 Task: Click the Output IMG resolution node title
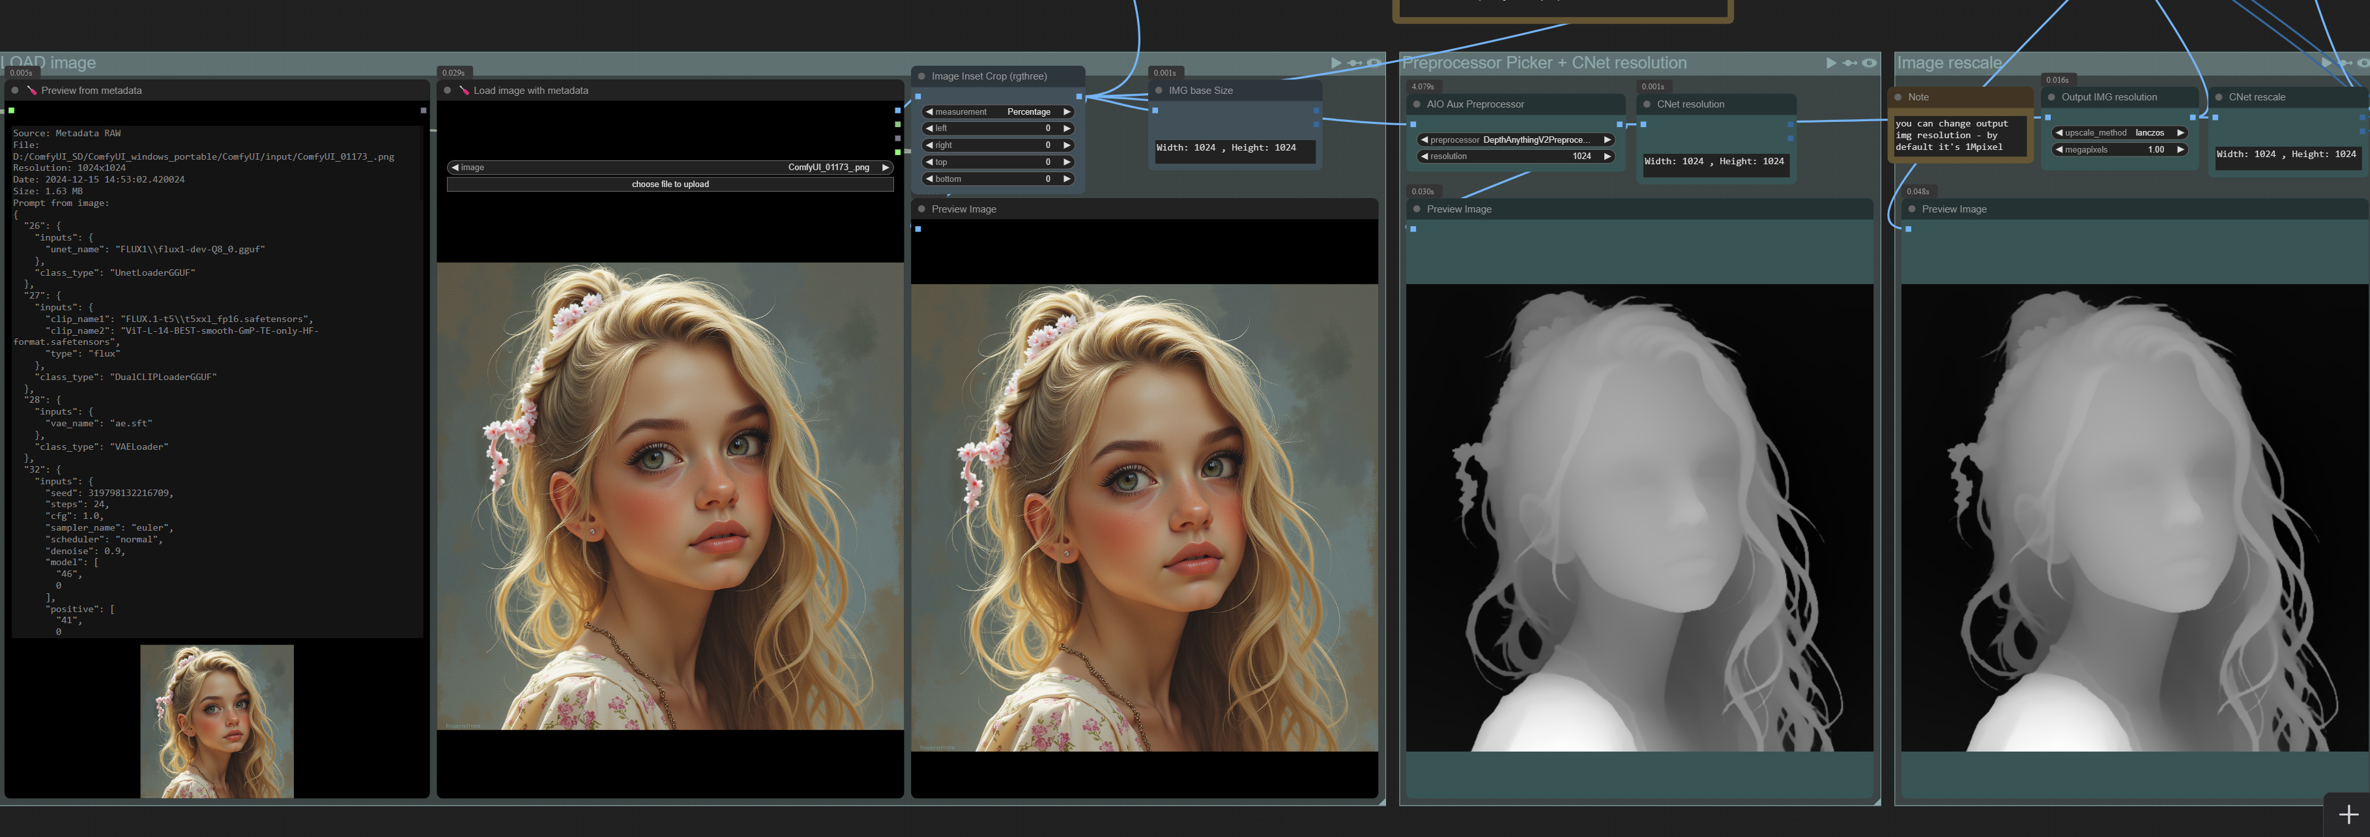pos(2109,96)
